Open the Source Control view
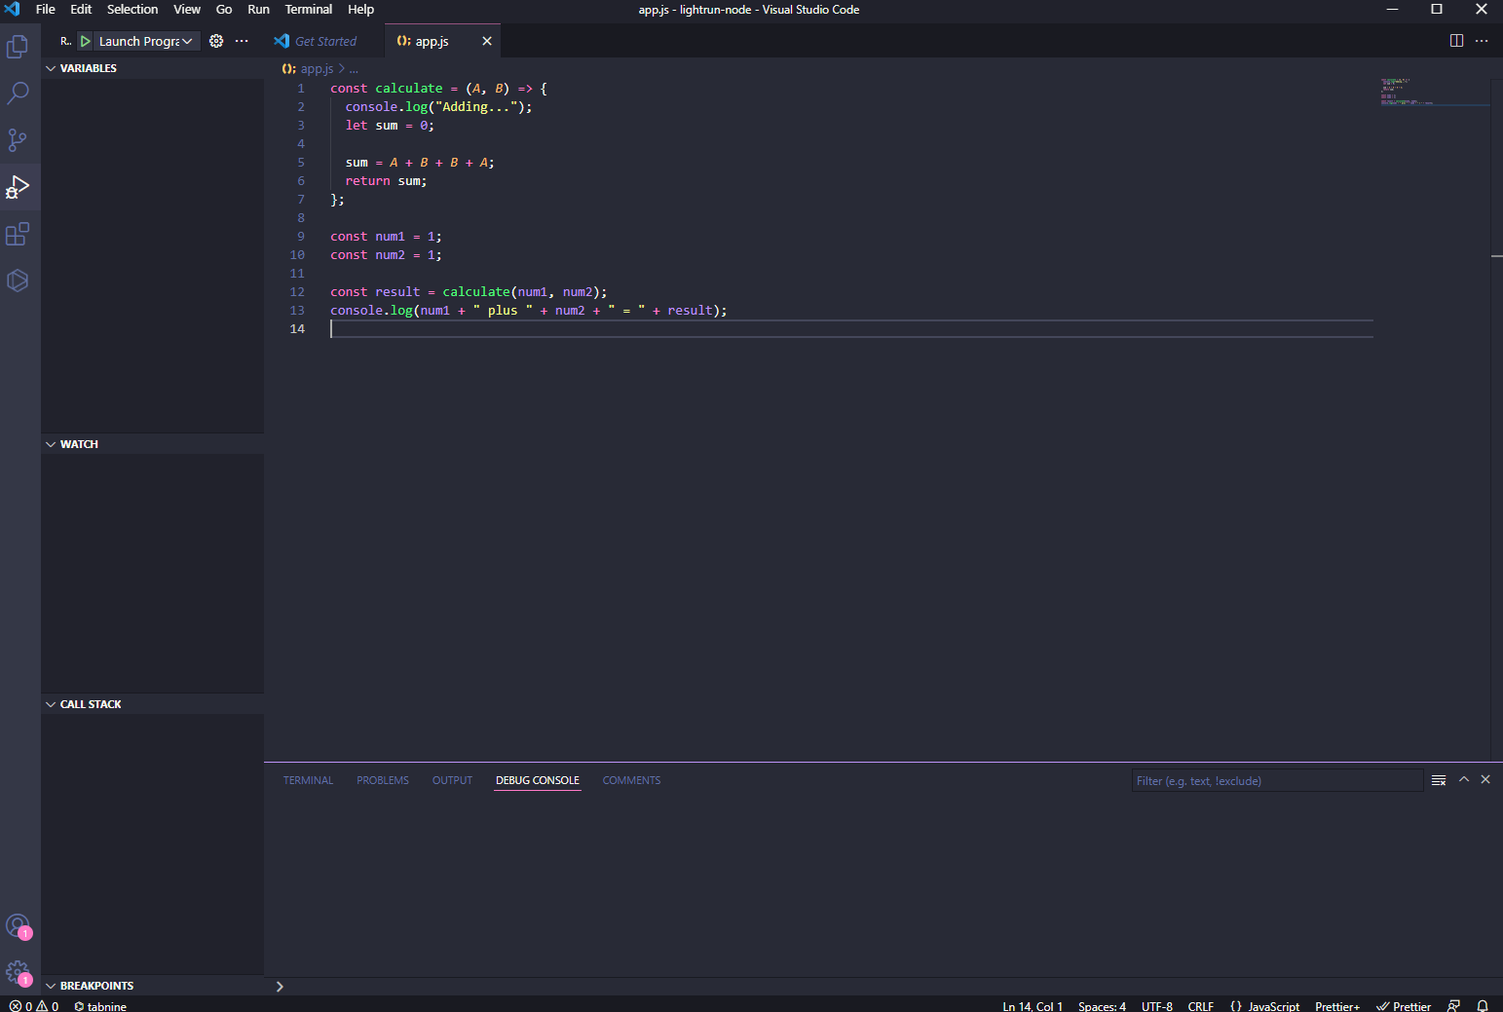This screenshot has width=1503, height=1012. 19,139
